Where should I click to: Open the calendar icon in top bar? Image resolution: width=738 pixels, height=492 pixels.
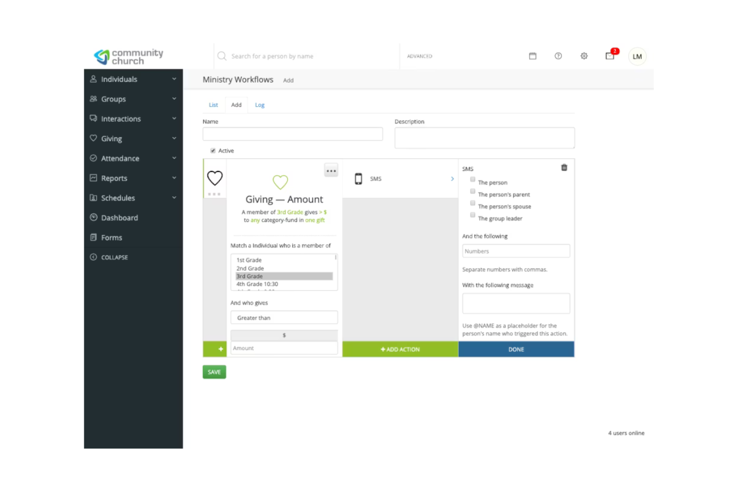pos(533,56)
